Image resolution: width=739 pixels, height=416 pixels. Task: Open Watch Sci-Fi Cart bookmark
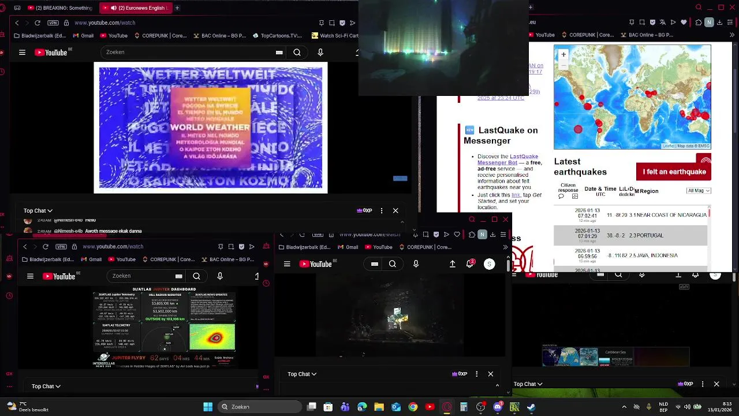(x=335, y=35)
